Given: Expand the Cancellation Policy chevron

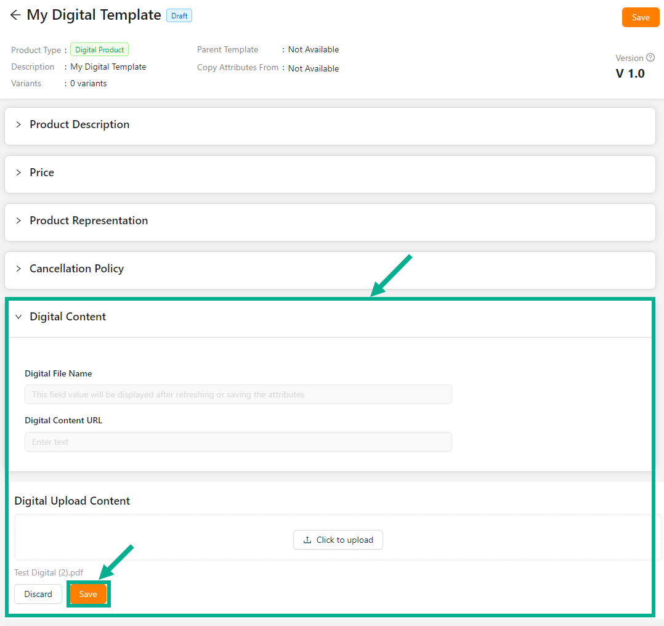Looking at the screenshot, I should (x=18, y=269).
